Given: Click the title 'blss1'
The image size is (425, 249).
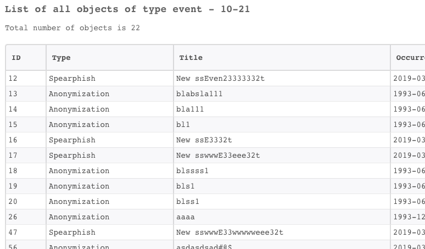Looking at the screenshot, I should (x=188, y=202).
